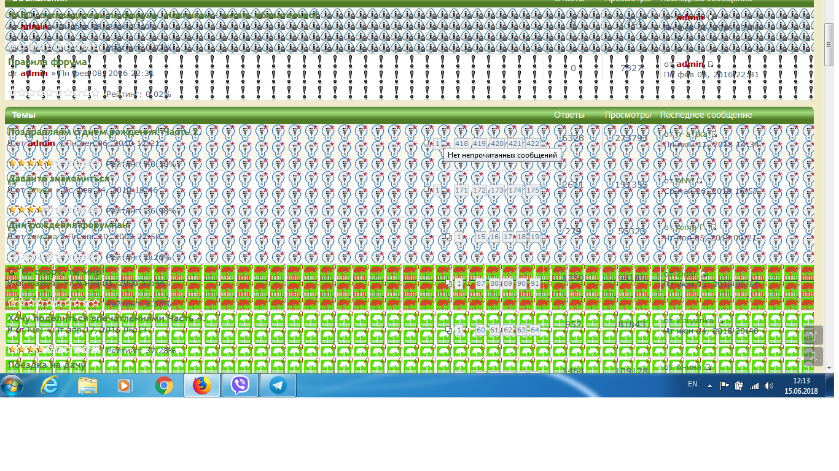Go to page 87 of the sport topic

point(481,283)
